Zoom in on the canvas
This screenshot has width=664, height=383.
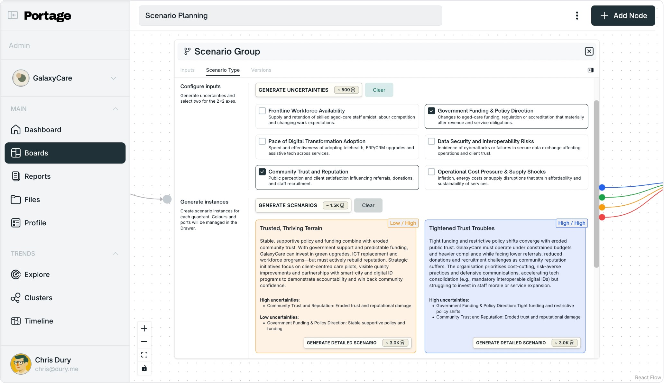pos(144,328)
